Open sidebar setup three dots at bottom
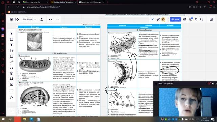 (3, 114)
